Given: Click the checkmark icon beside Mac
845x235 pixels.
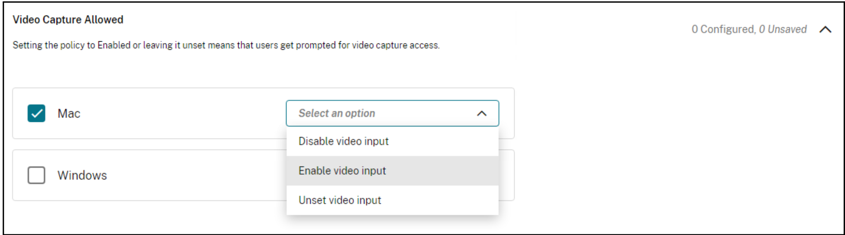Looking at the screenshot, I should pyautogui.click(x=36, y=114).
